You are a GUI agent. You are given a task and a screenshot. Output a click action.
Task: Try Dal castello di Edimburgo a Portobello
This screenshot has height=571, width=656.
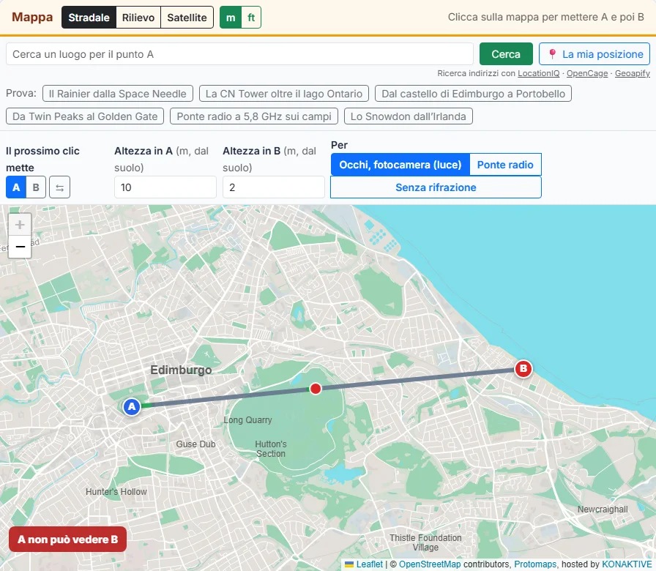[x=473, y=94]
